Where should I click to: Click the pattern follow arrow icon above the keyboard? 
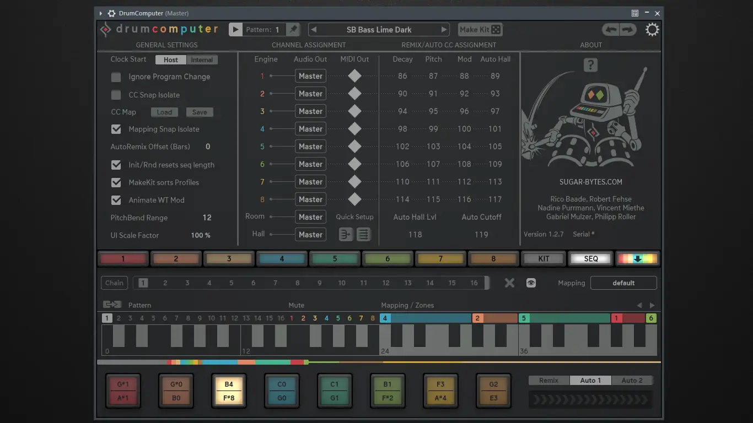click(112, 305)
